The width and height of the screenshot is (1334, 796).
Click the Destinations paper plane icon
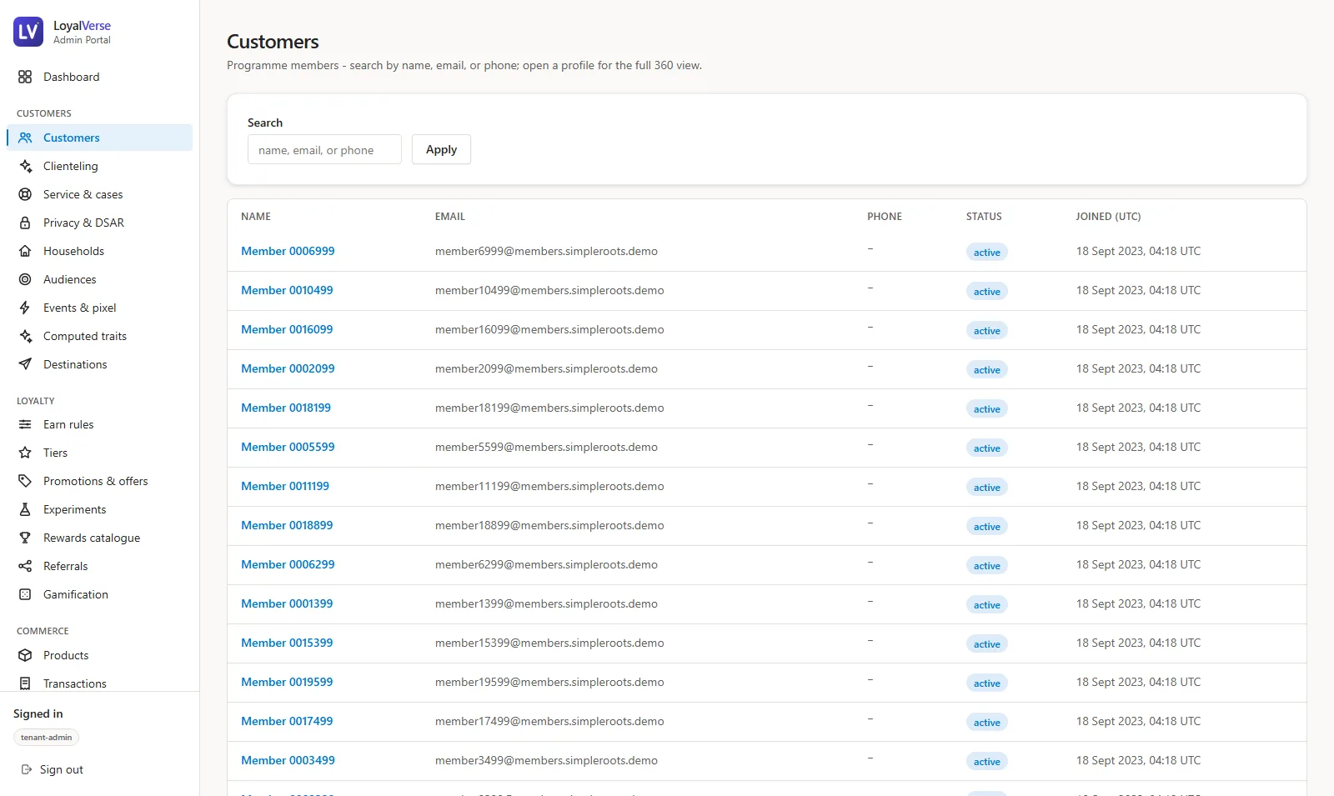pyautogui.click(x=25, y=364)
